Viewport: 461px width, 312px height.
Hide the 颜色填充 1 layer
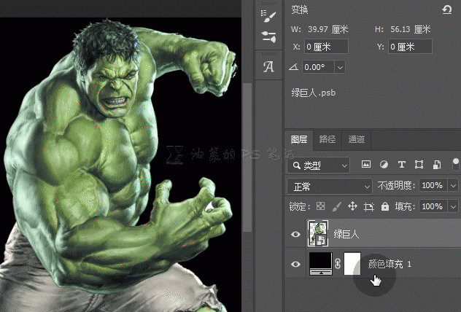coord(295,264)
